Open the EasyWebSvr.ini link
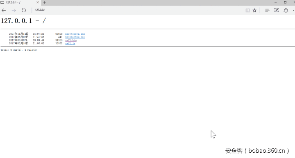The height and width of the screenshot is (158, 295). click(75, 37)
